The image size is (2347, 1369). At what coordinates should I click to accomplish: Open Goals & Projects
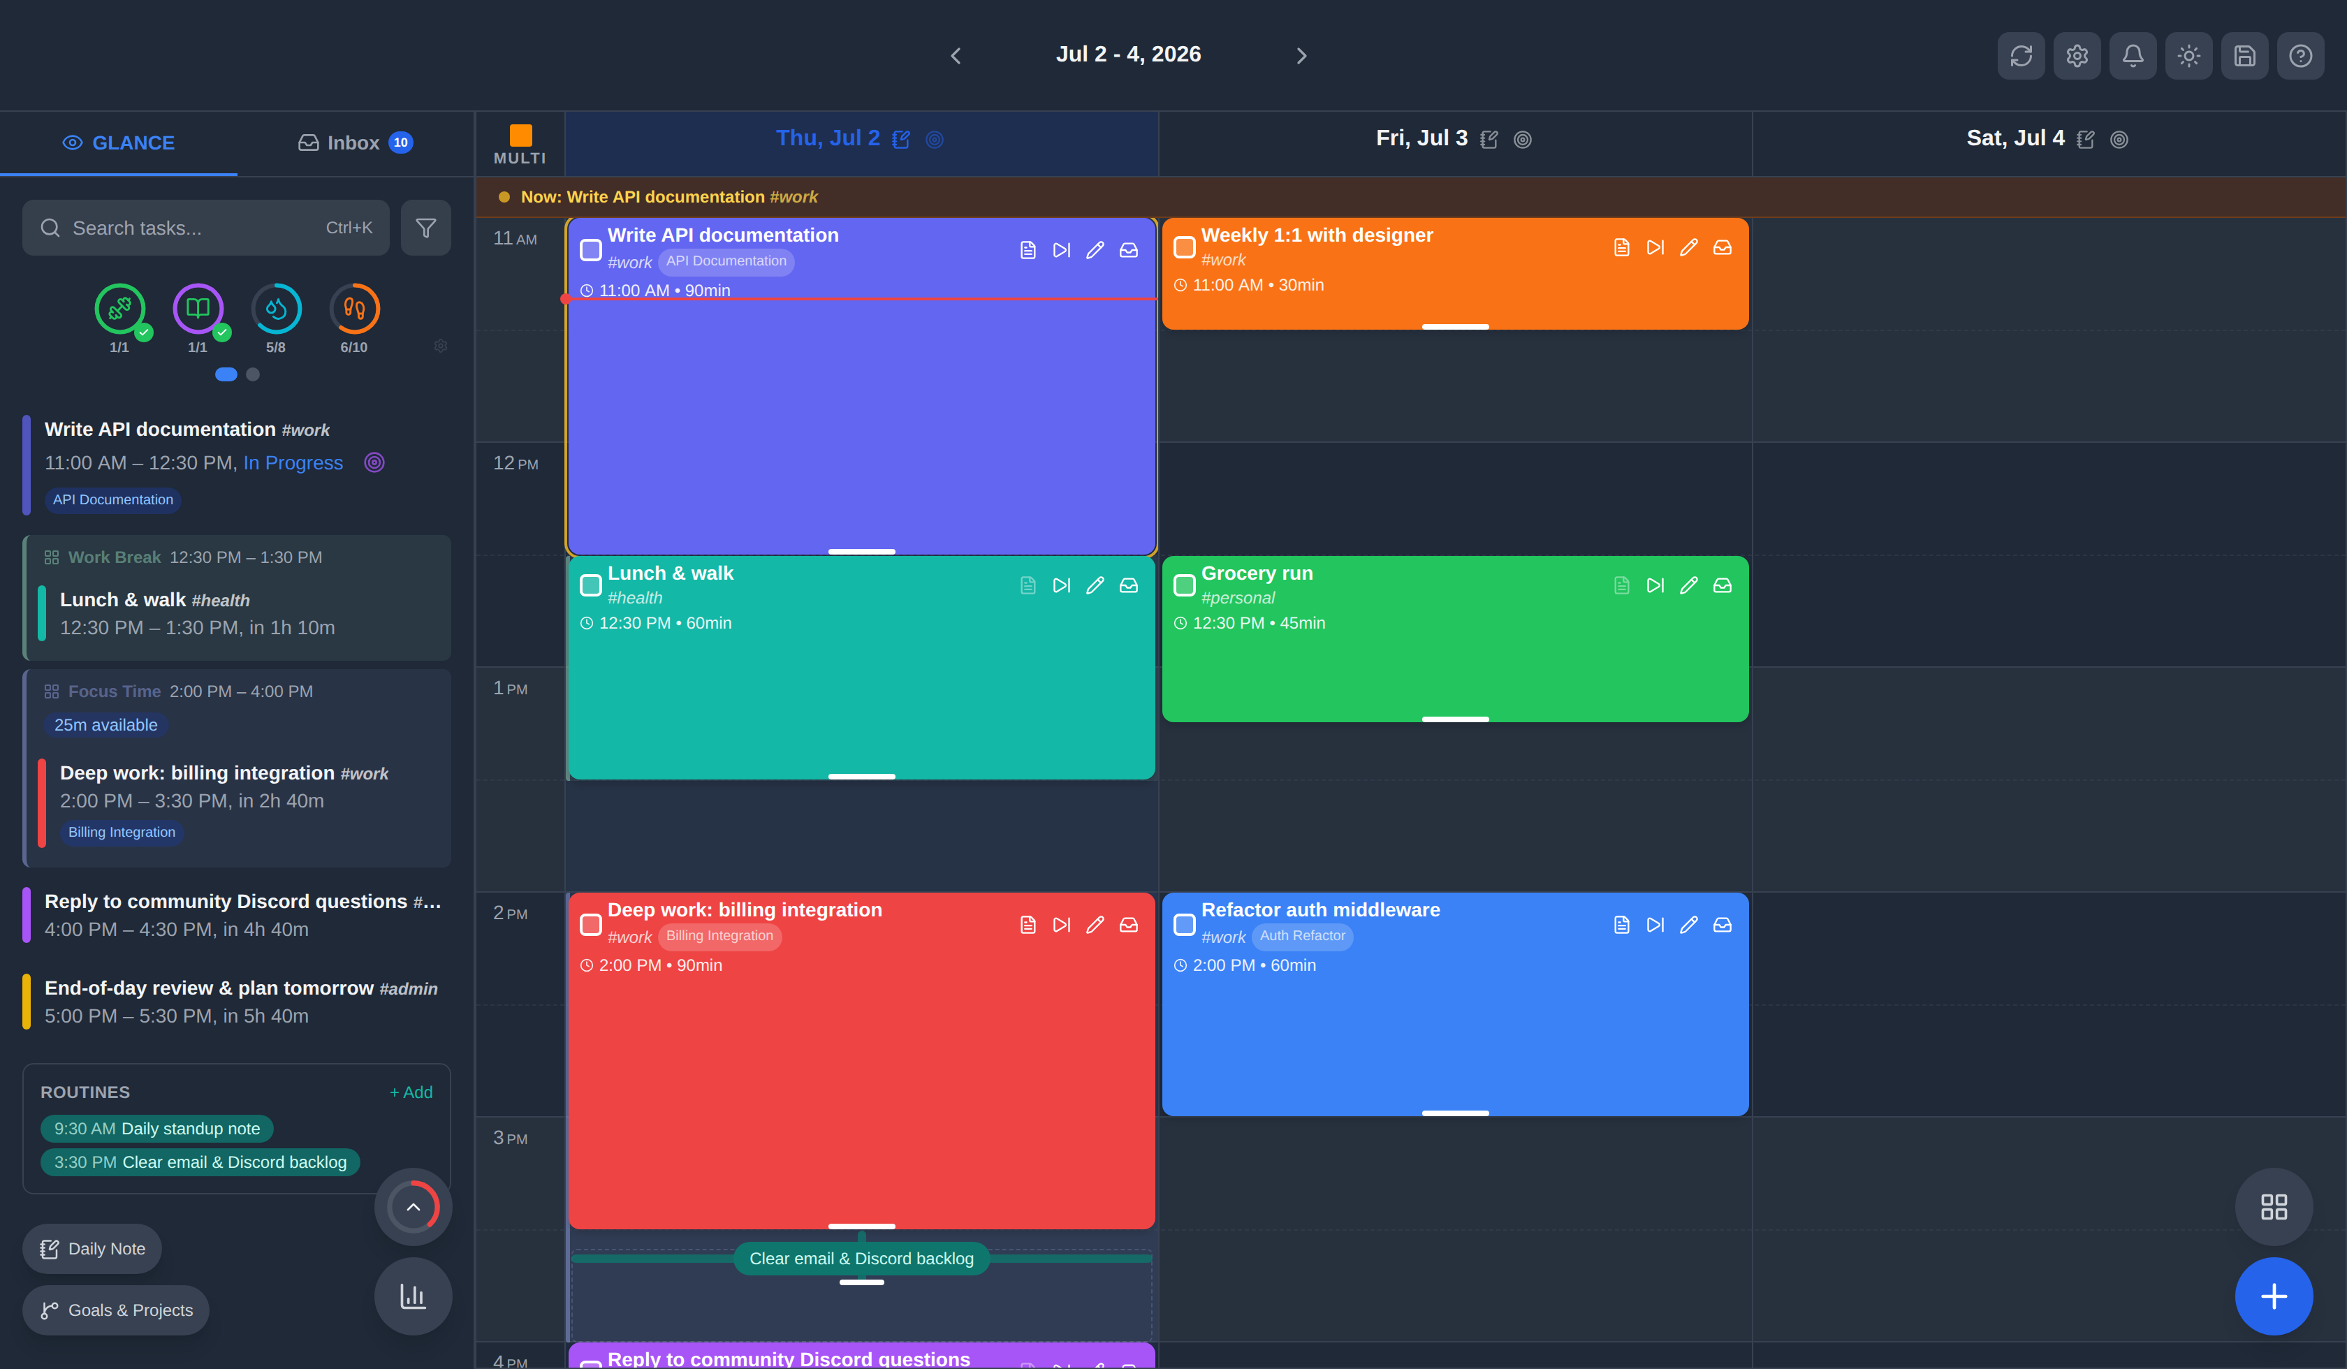[x=115, y=1310]
